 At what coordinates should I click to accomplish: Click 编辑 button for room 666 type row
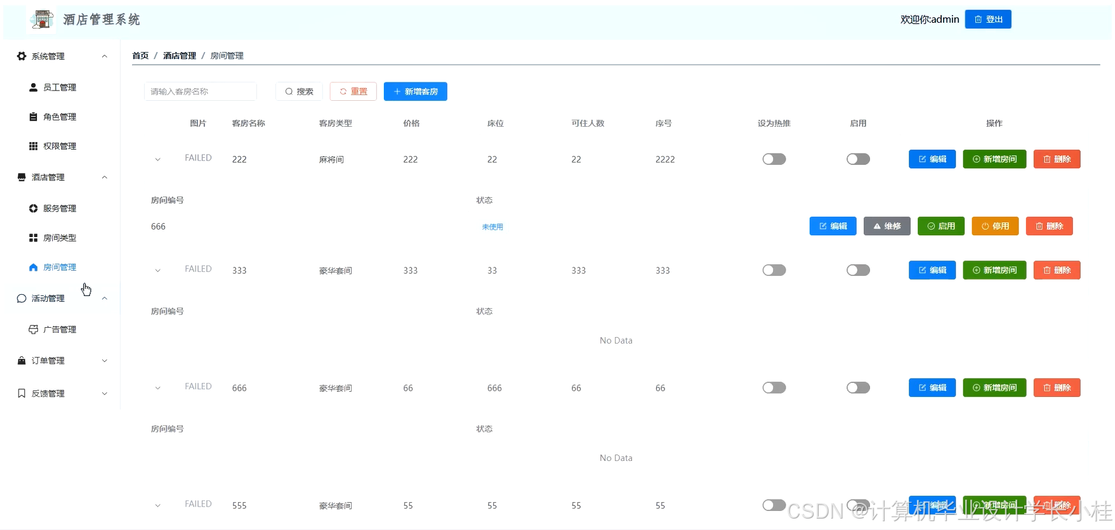[932, 387]
